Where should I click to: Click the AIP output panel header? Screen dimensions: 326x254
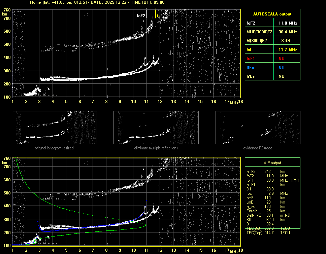pos(272,163)
